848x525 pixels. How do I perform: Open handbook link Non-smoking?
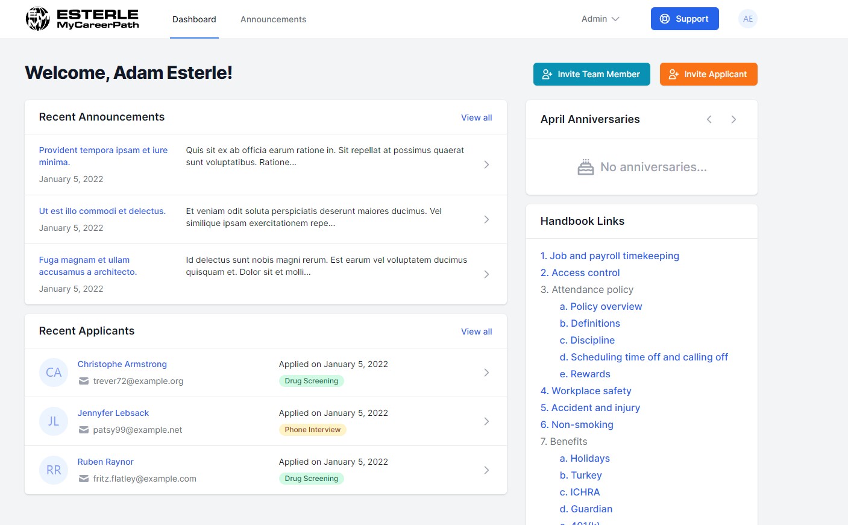(x=577, y=424)
